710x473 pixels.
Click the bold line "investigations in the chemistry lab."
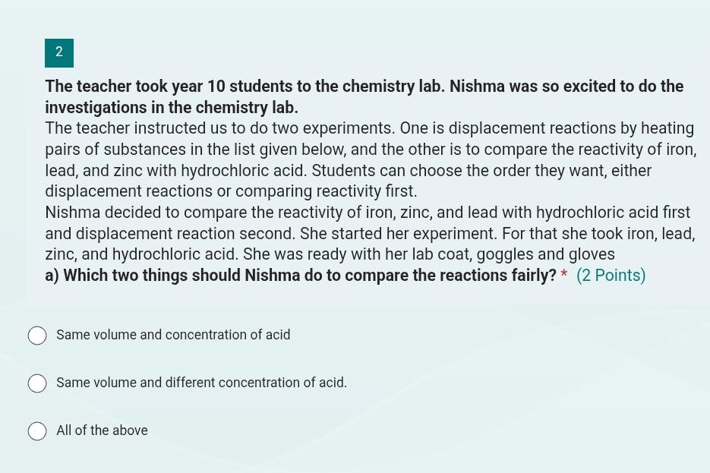coord(172,108)
